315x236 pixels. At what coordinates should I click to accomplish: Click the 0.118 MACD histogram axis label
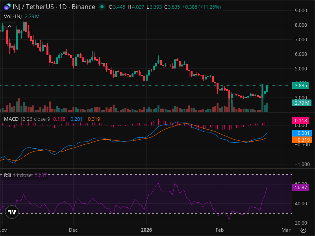301,121
